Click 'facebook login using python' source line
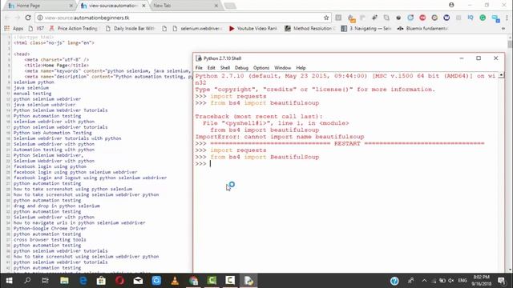 click(50, 166)
